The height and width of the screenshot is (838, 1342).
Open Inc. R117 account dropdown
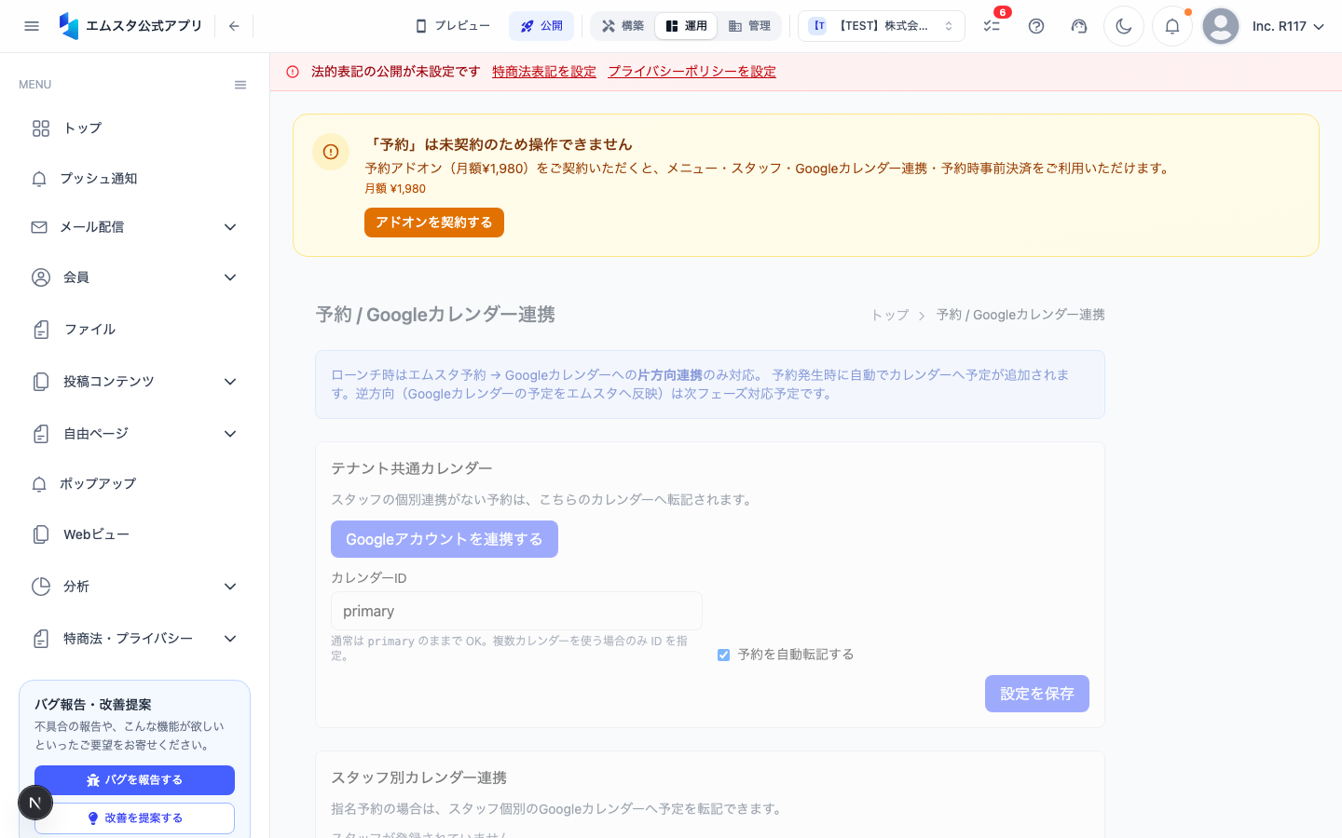pyautogui.click(x=1288, y=26)
